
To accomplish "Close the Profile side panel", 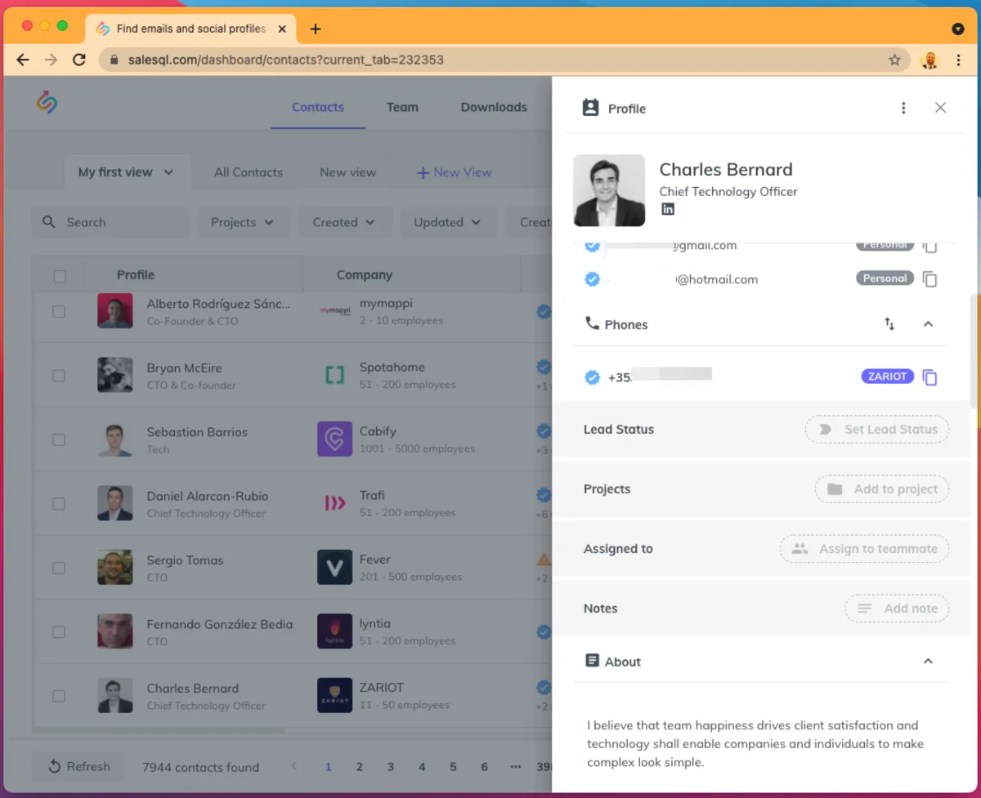I will [x=940, y=108].
